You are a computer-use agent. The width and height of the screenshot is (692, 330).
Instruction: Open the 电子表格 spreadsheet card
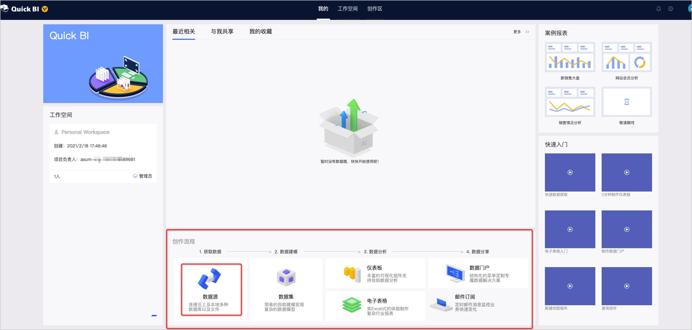(375, 306)
